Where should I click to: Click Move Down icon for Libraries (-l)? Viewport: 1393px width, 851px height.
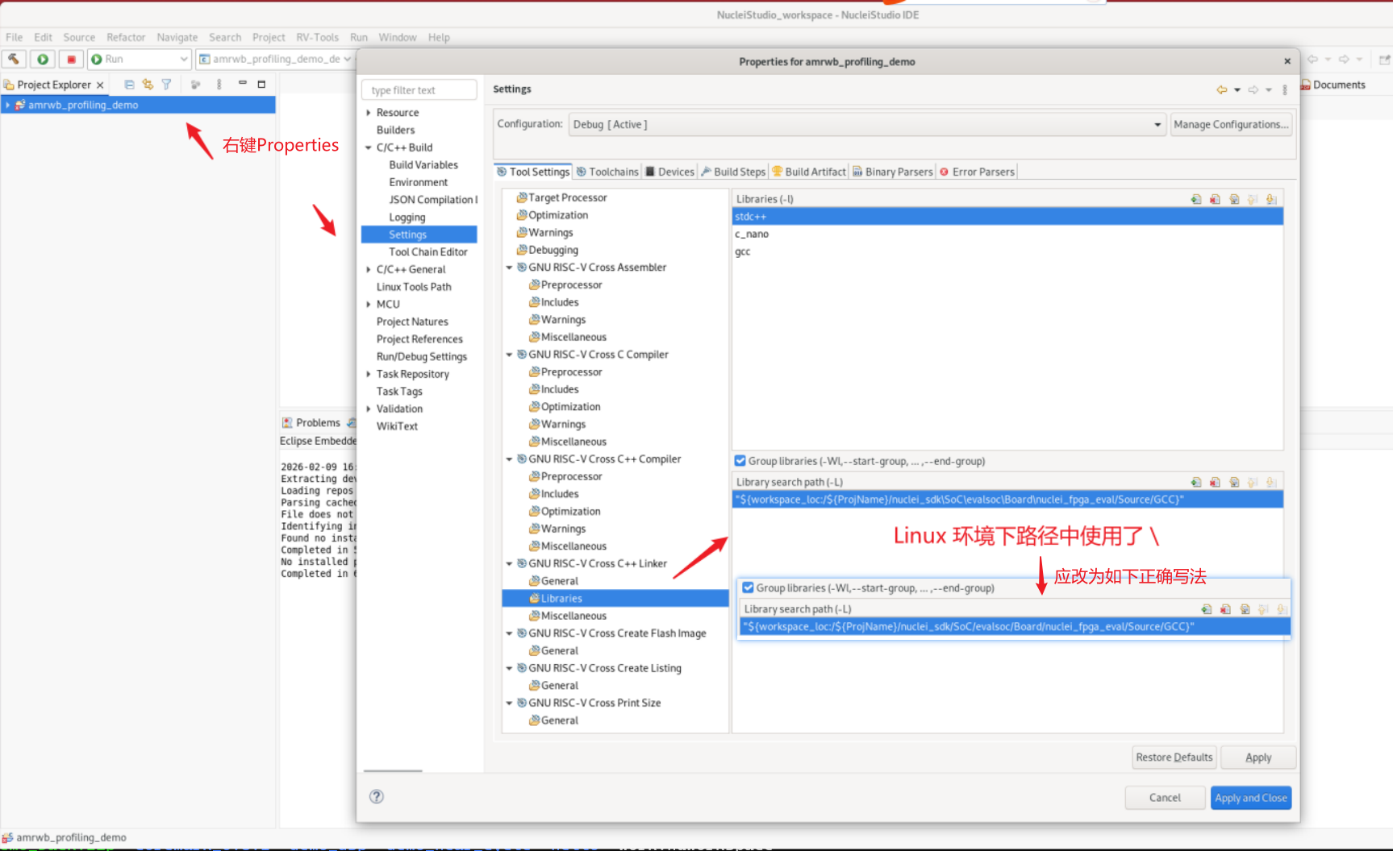pos(1271,199)
